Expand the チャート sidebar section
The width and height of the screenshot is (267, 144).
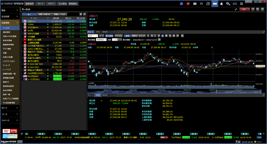point(10,108)
